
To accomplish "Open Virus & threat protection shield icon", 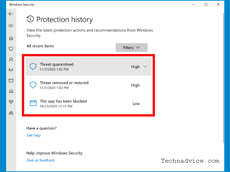I will 11,49.
